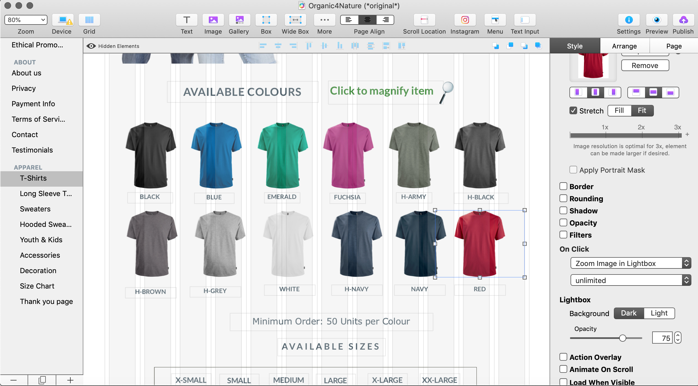Switch to the Arrange tab

click(x=624, y=46)
